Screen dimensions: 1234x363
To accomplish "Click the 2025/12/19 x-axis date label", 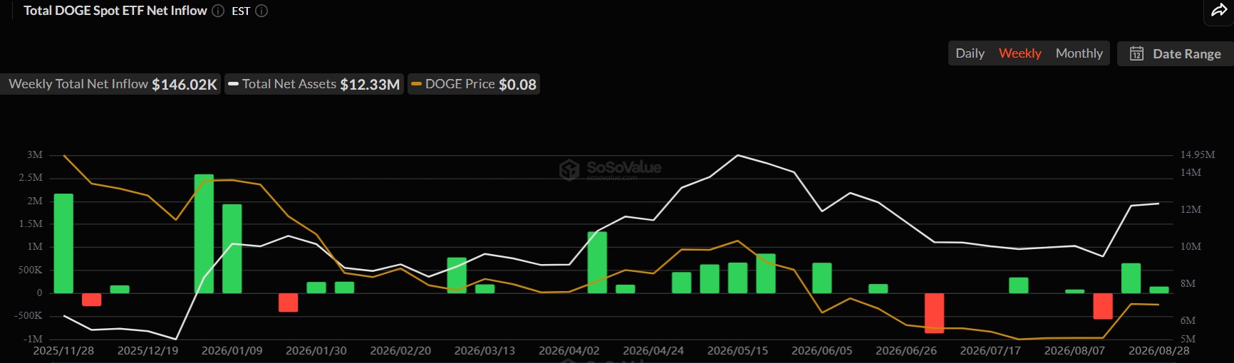I will point(147,351).
